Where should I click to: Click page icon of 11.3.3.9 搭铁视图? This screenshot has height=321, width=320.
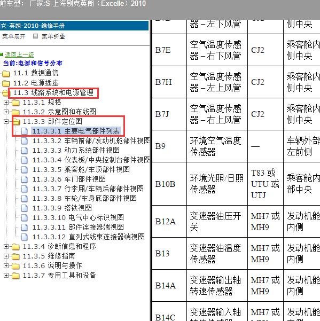point(25,208)
